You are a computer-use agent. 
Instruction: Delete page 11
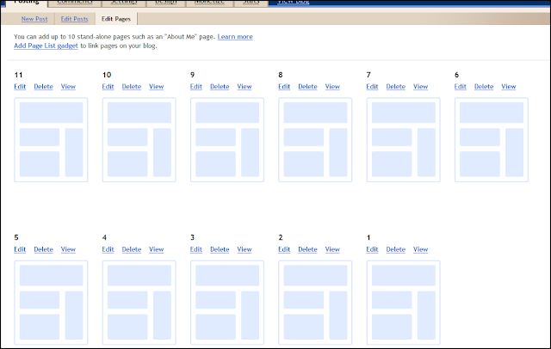pos(43,86)
